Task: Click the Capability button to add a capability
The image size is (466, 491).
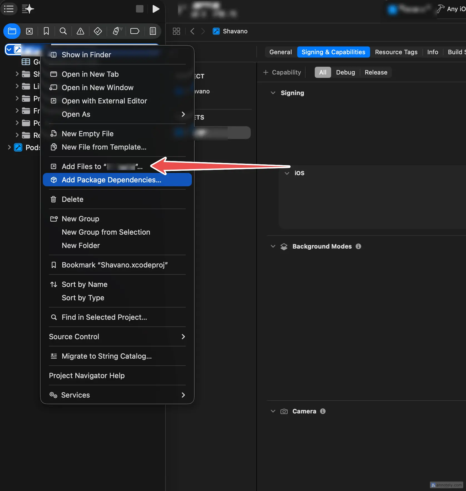Action: [282, 72]
